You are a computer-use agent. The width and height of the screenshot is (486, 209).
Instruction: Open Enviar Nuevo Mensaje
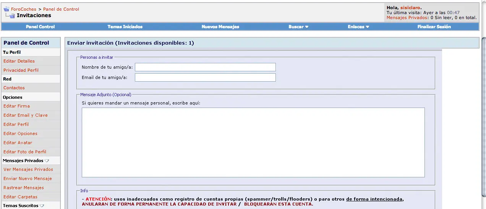(28, 178)
